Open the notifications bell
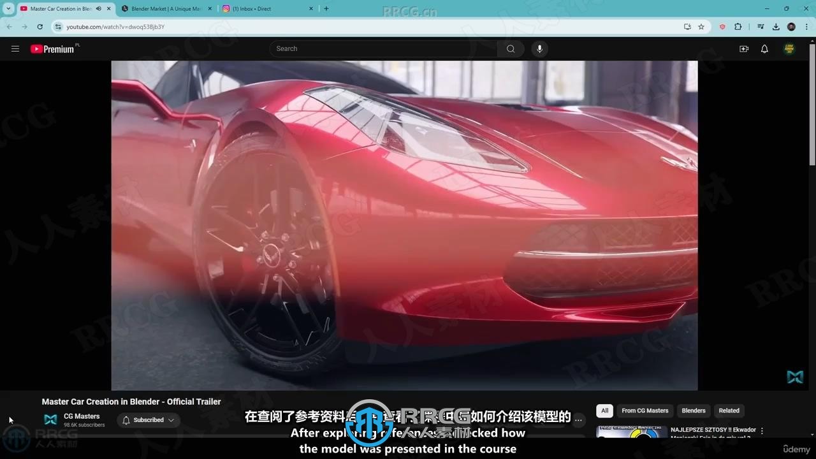 [764, 48]
